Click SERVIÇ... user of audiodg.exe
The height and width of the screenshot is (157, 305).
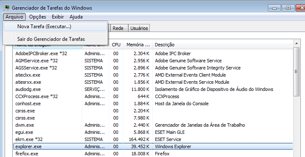click(x=94, y=90)
